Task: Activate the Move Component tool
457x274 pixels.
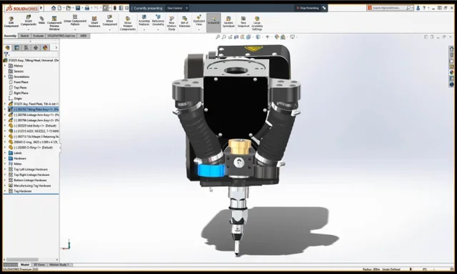Action: pyautogui.click(x=110, y=21)
